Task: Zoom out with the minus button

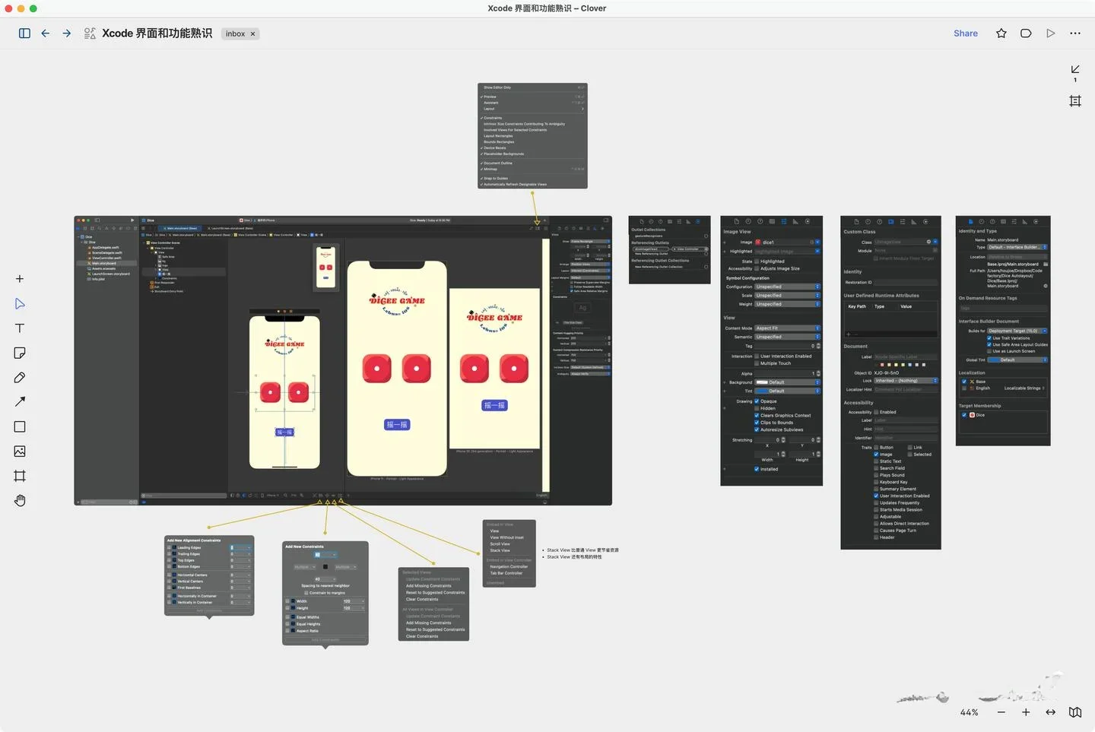Action: tap(1001, 712)
